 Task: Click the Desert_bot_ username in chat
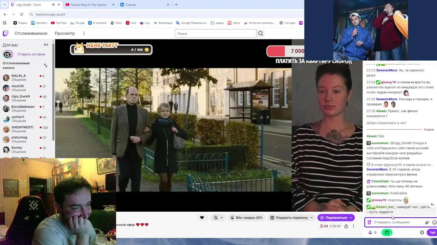[385, 207]
